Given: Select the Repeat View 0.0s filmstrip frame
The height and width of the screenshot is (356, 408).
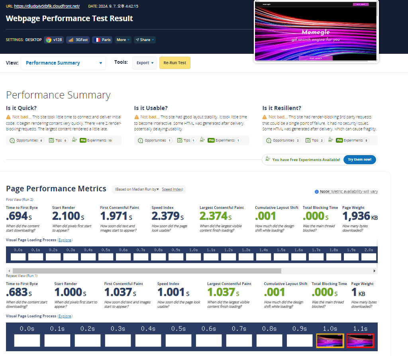Looking at the screenshot, I should click(27, 340).
